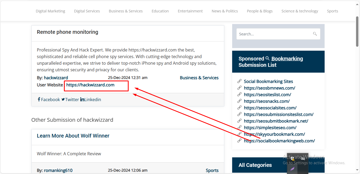The height and width of the screenshot is (174, 360).
Task: Click the page's vertical scrollbar thumb
Action: [357, 32]
